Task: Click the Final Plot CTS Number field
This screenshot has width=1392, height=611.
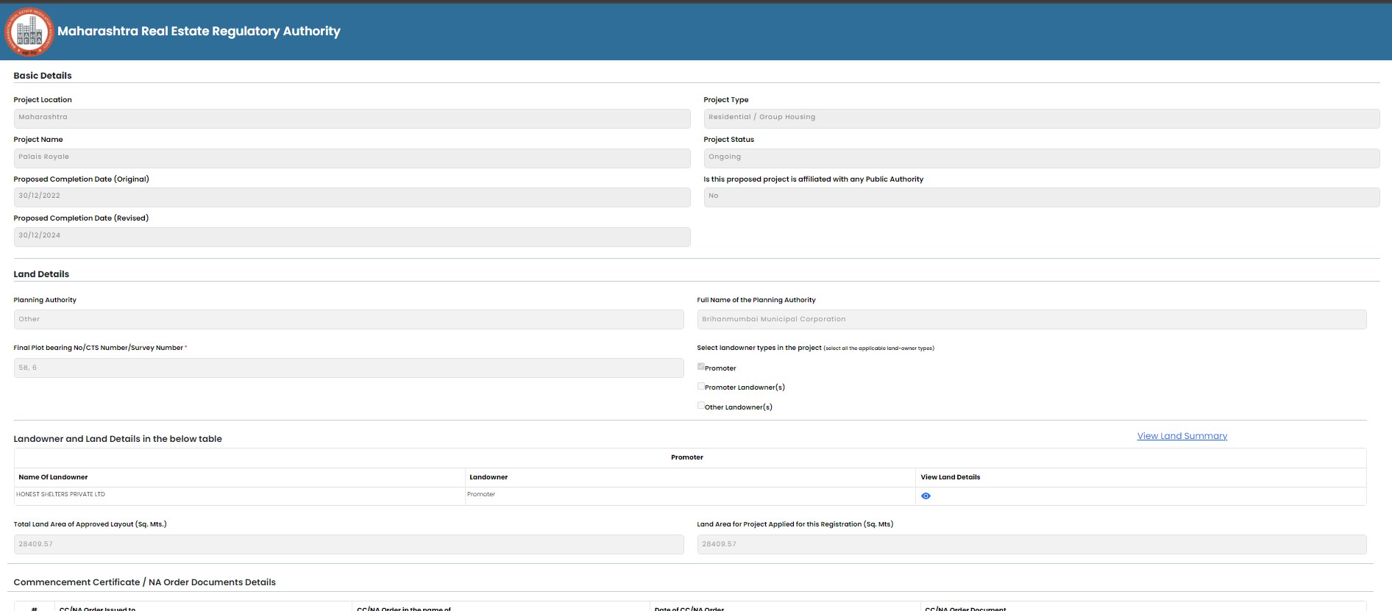Action: click(x=349, y=368)
